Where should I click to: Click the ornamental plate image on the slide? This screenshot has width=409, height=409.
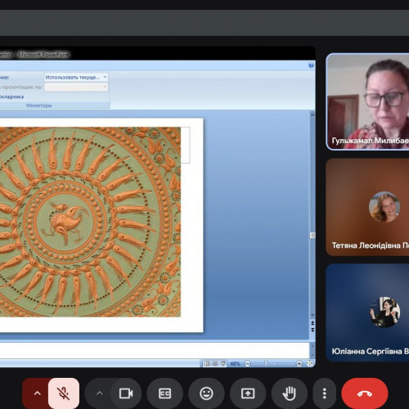(x=90, y=222)
